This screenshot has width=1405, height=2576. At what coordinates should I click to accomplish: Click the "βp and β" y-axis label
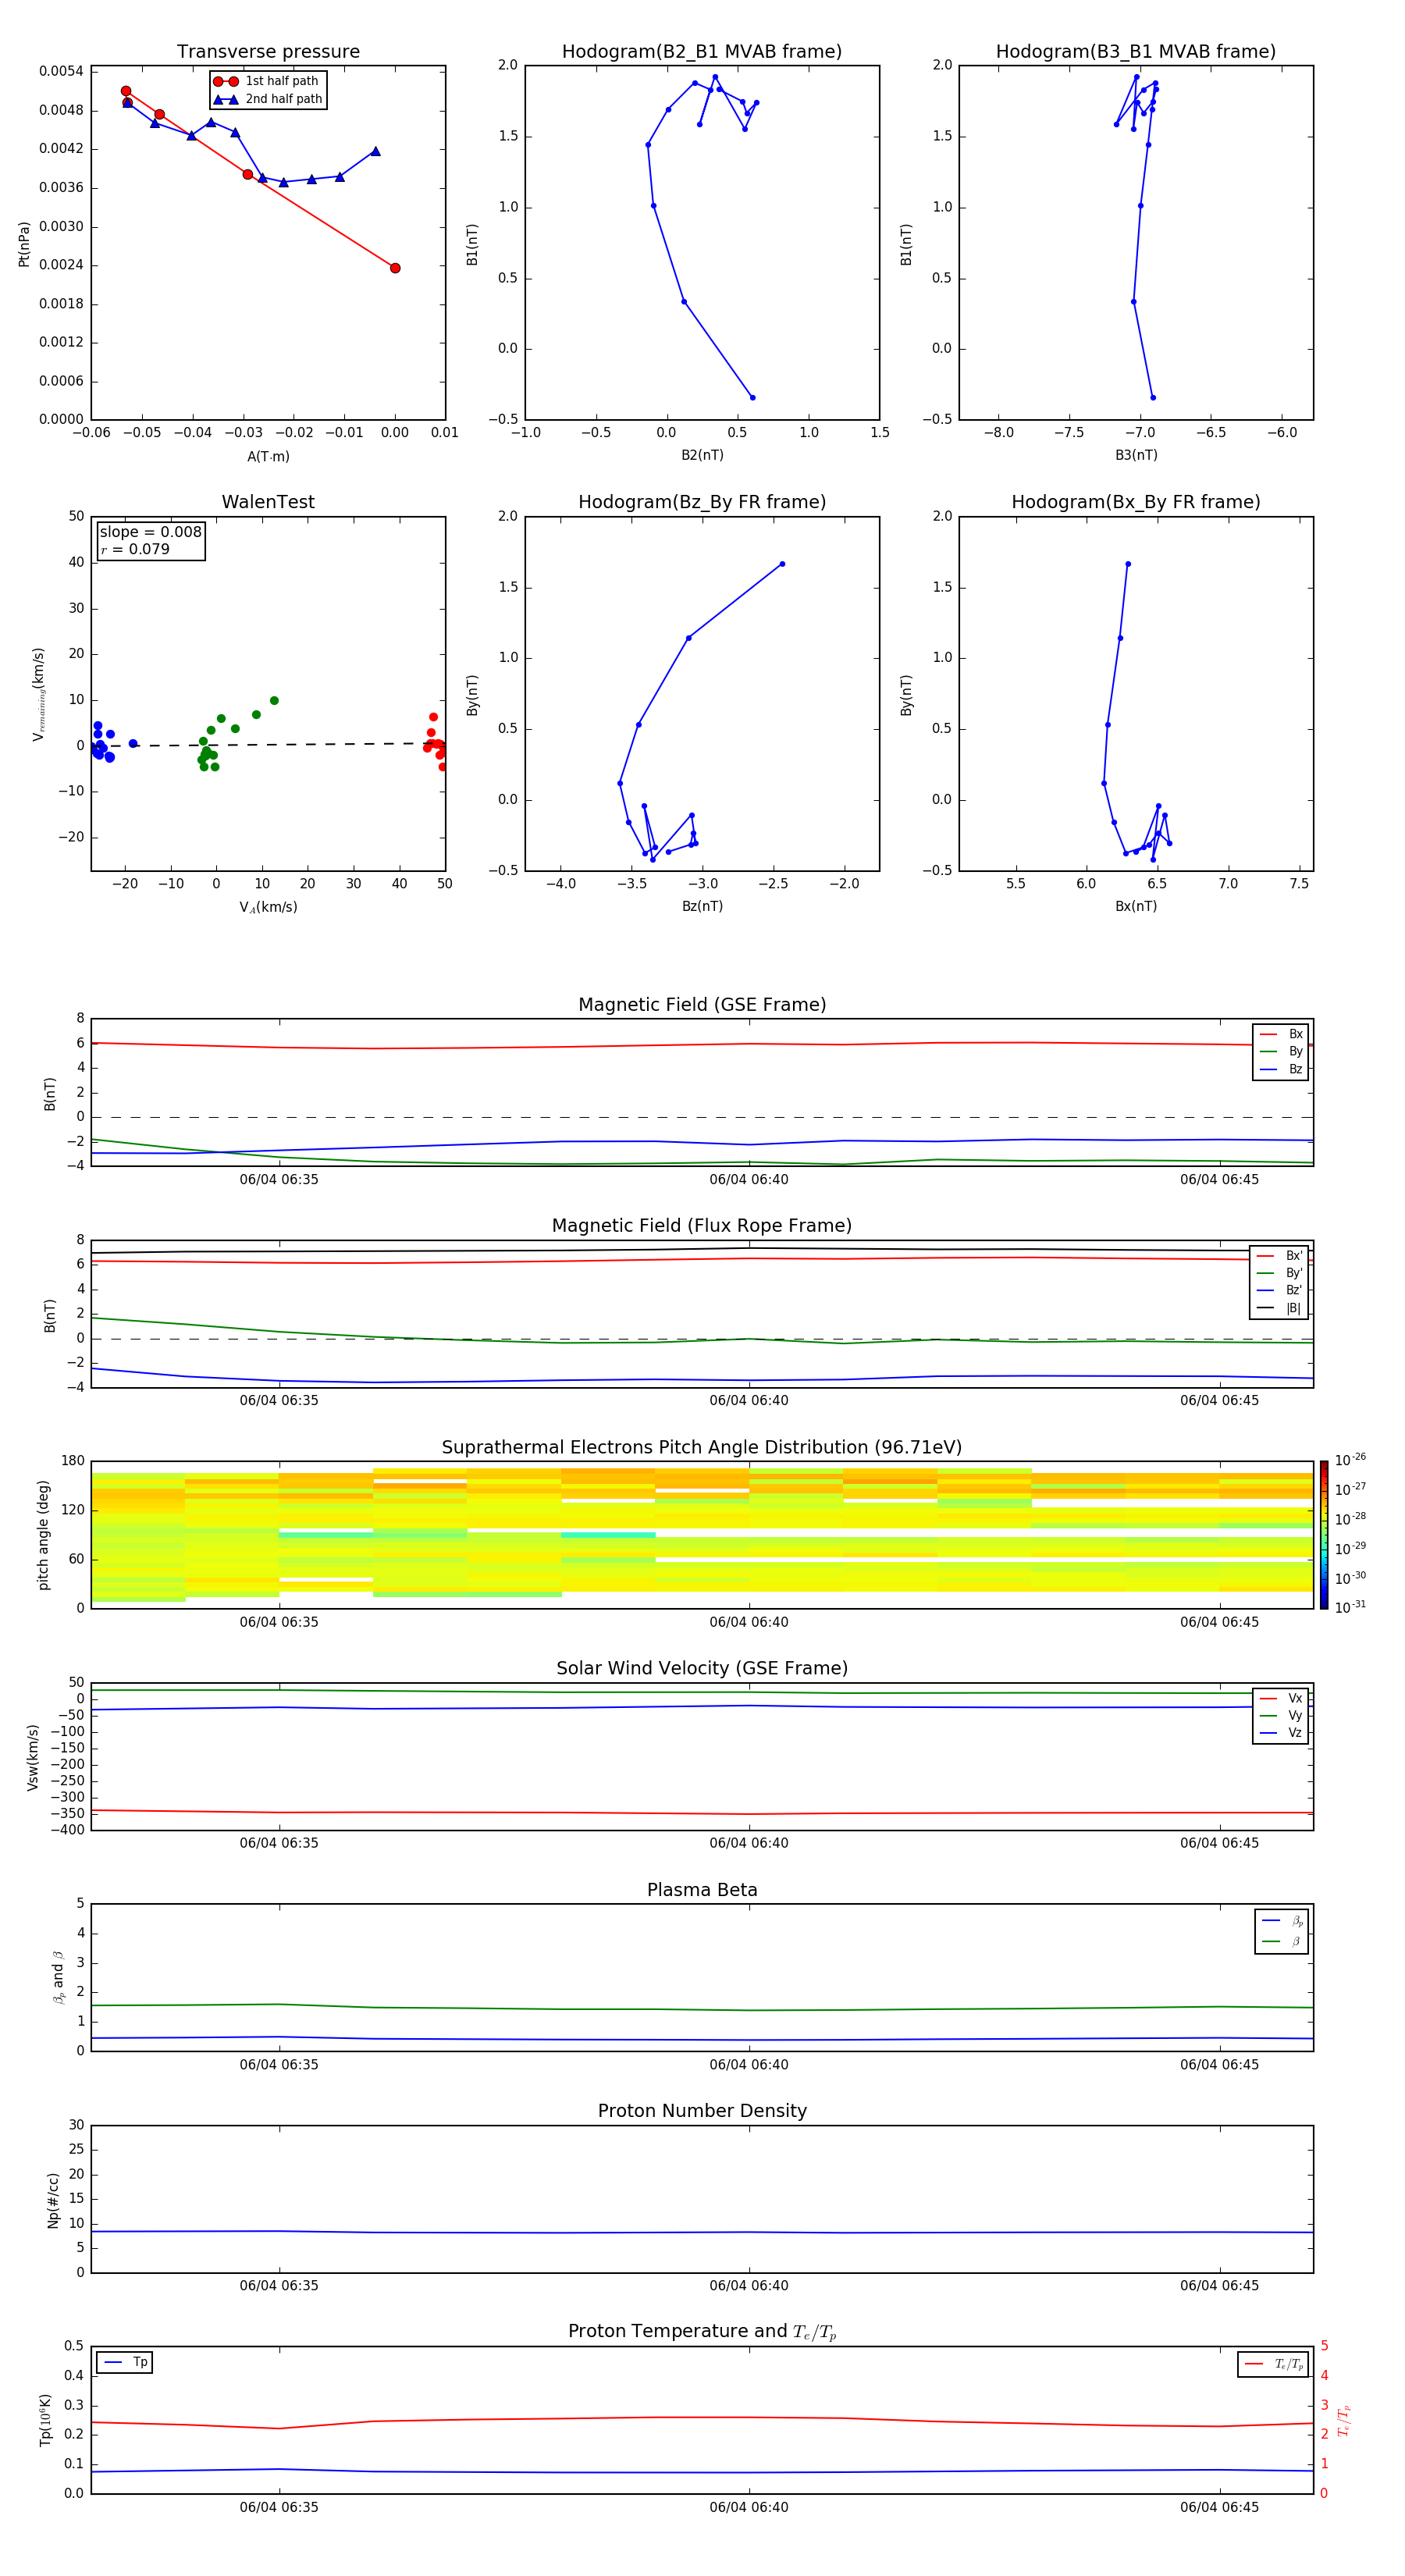(x=58, y=1977)
